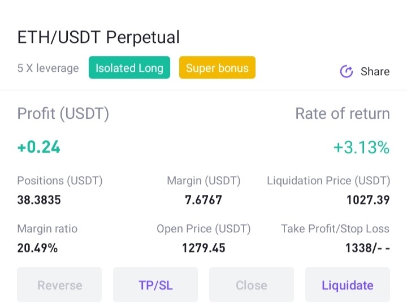
Task: Open TP/SL settings button
Action: [x=155, y=284]
